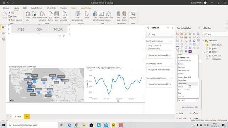Click the Hızlı ölçüm (quick measure) icon
This screenshot has height=128, width=228.
coord(124,14)
